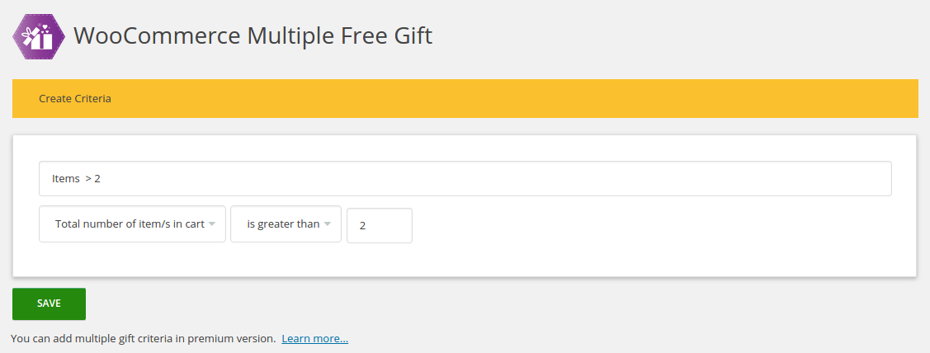Click the Create Criteria label
The width and height of the screenshot is (930, 353).
point(75,99)
